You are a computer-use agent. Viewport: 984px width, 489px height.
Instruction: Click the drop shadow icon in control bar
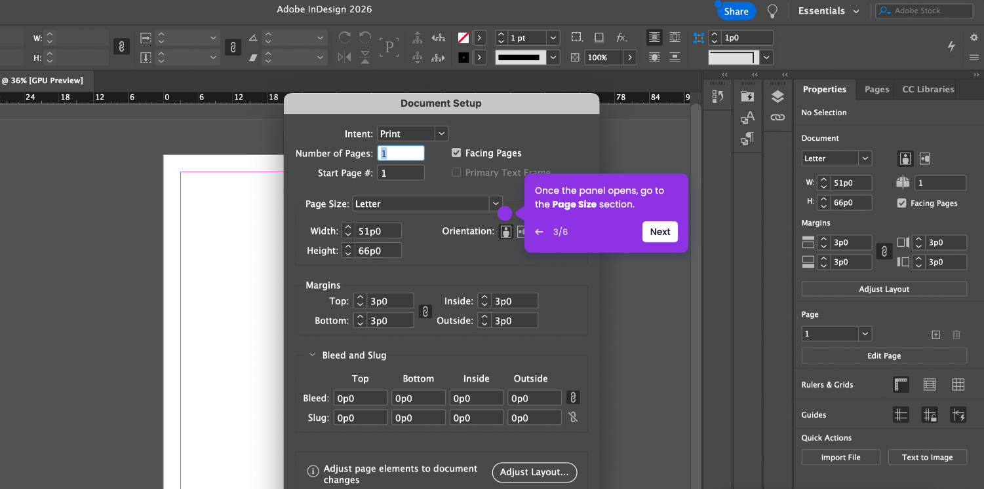click(599, 37)
